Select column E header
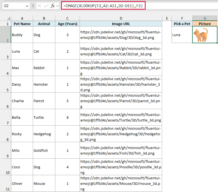218x192 pixels. (x=167, y=18)
